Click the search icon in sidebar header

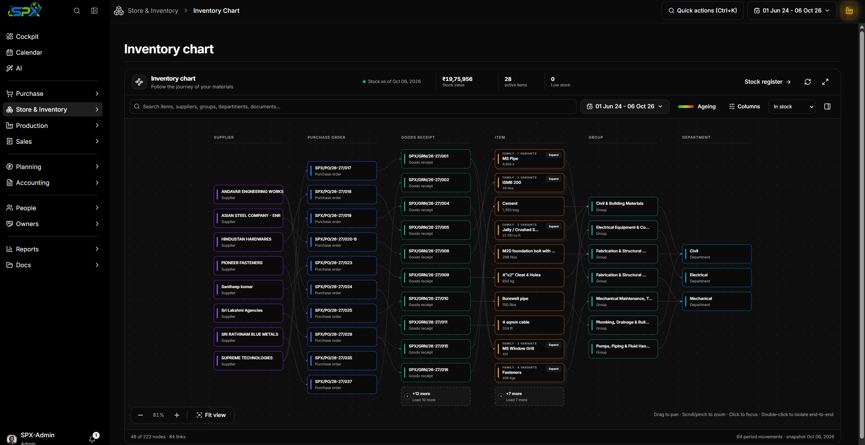77,11
